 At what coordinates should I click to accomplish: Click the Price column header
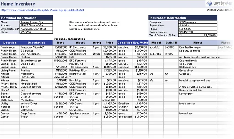point(109,43)
